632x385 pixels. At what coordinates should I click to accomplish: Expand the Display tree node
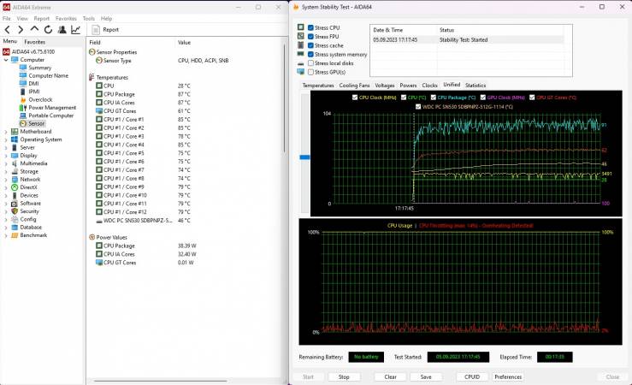(6, 156)
